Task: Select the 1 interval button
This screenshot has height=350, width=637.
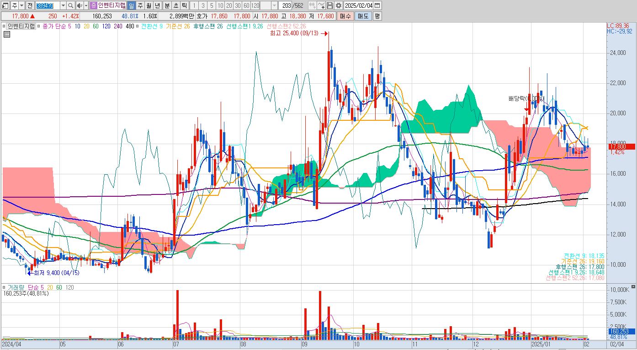Action: pos(194,5)
